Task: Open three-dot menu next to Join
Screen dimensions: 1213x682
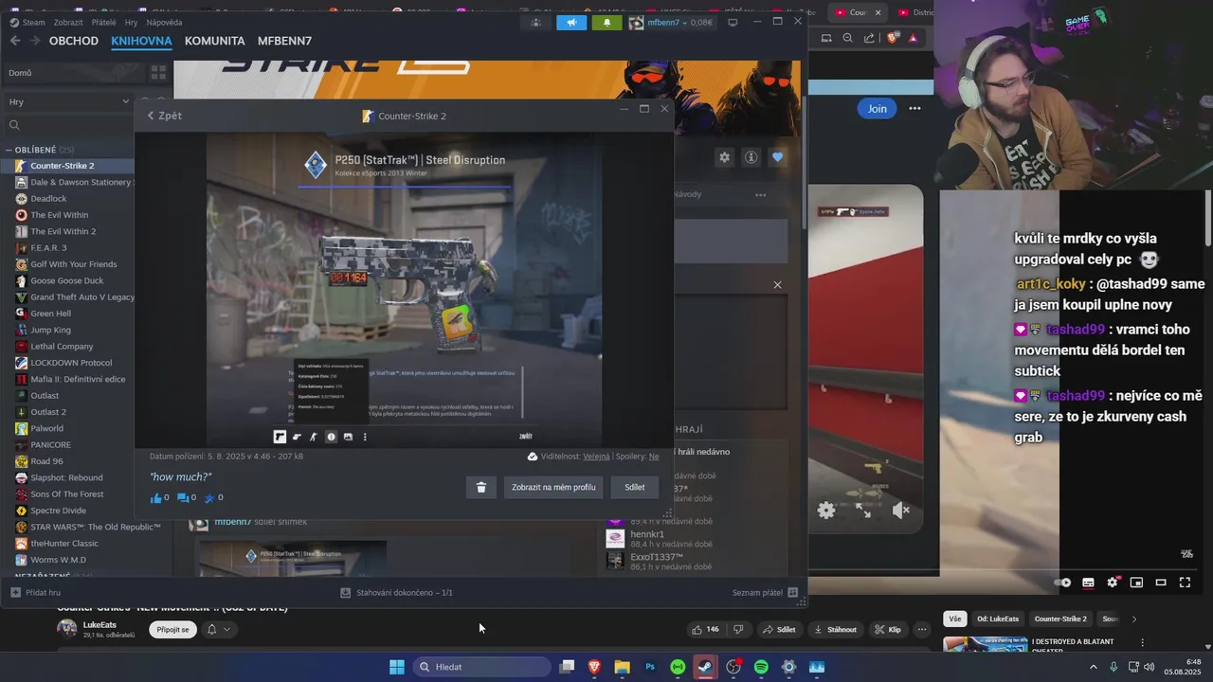Action: coord(914,108)
